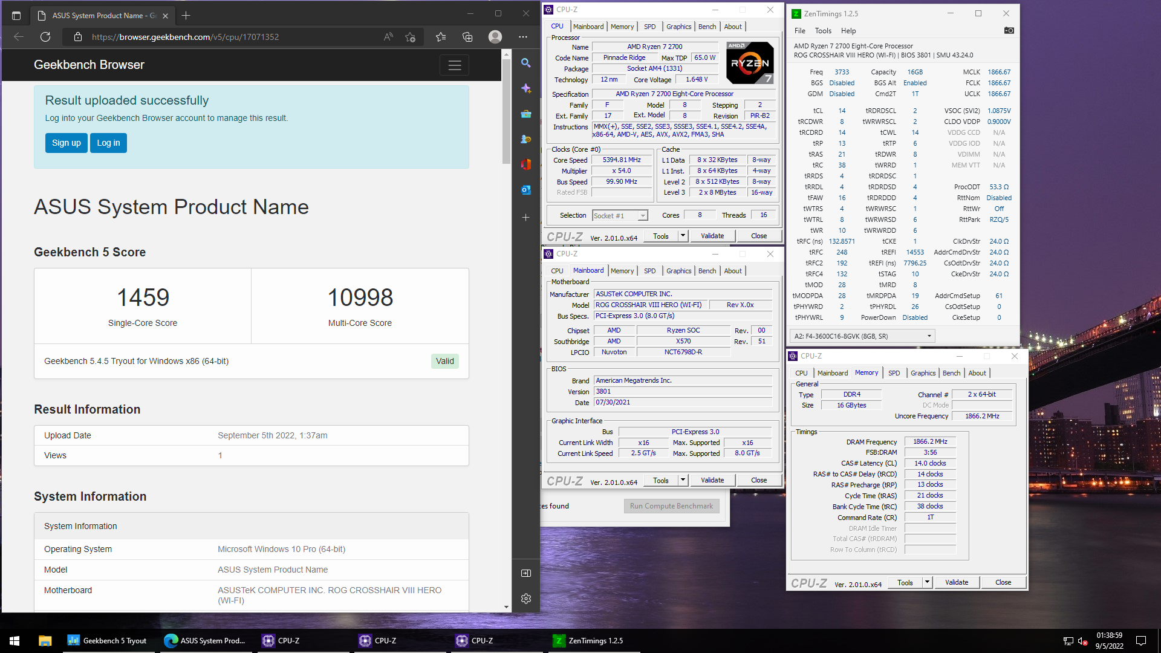
Task: Open Windows Start menu
Action: (x=15, y=641)
